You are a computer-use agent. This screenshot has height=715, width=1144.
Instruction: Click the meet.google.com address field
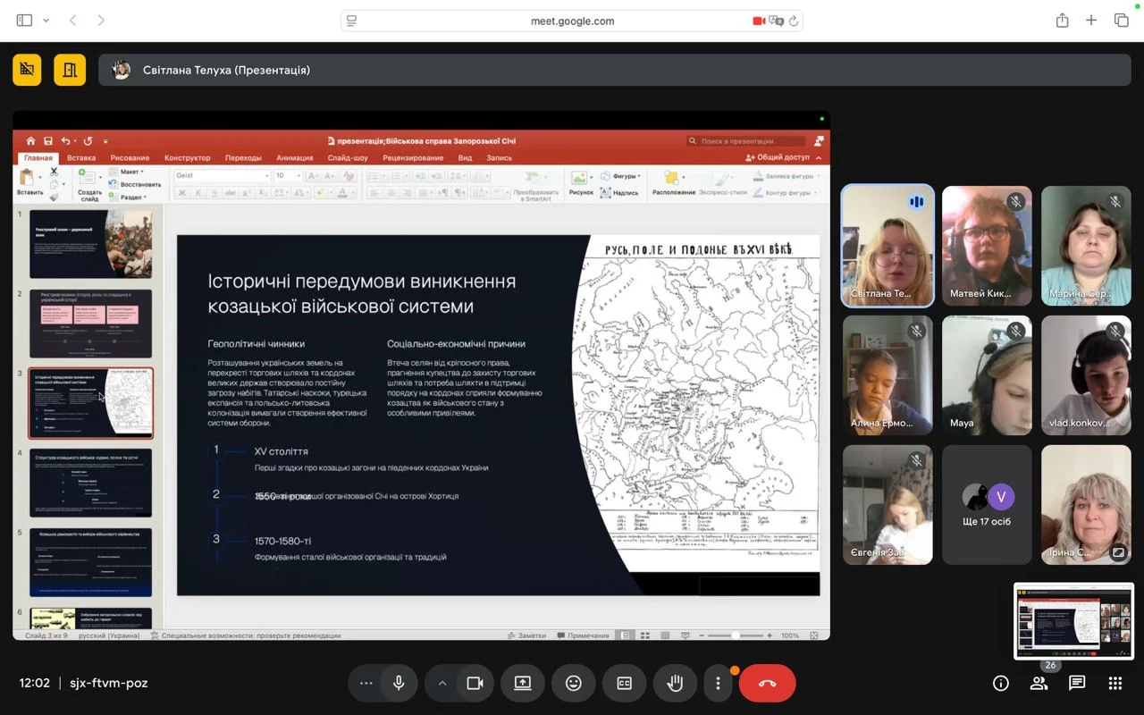pyautogui.click(x=572, y=21)
